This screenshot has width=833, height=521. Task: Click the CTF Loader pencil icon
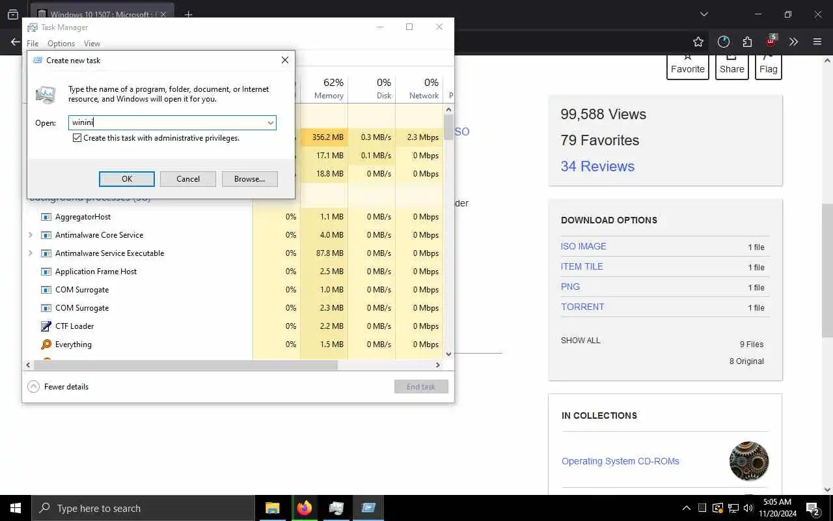pyautogui.click(x=46, y=326)
